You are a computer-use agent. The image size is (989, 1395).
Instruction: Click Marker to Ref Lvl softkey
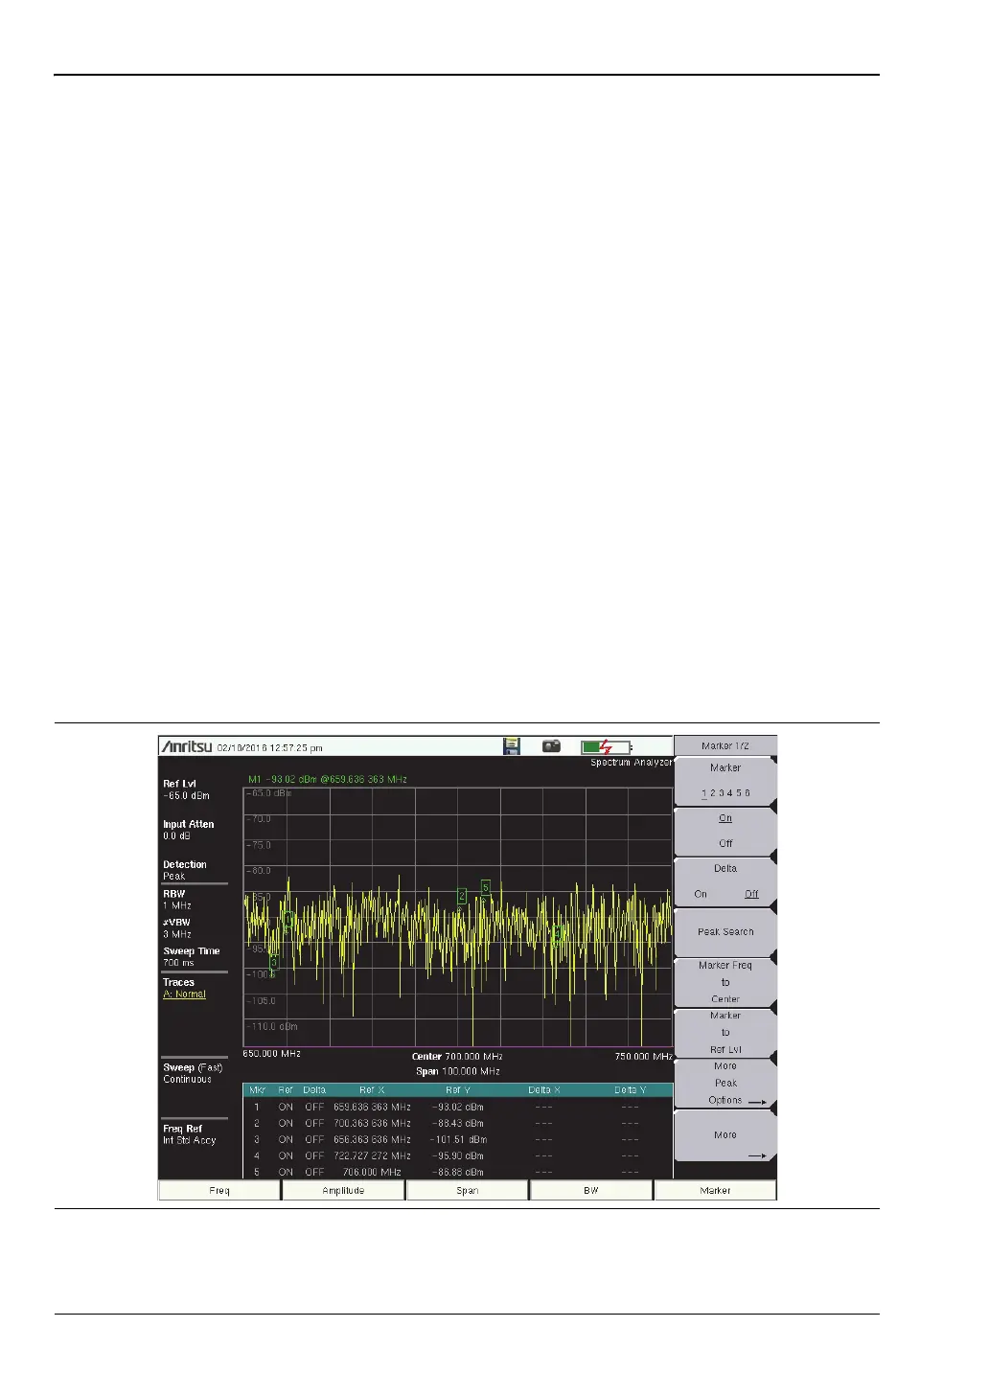pyautogui.click(x=725, y=1032)
